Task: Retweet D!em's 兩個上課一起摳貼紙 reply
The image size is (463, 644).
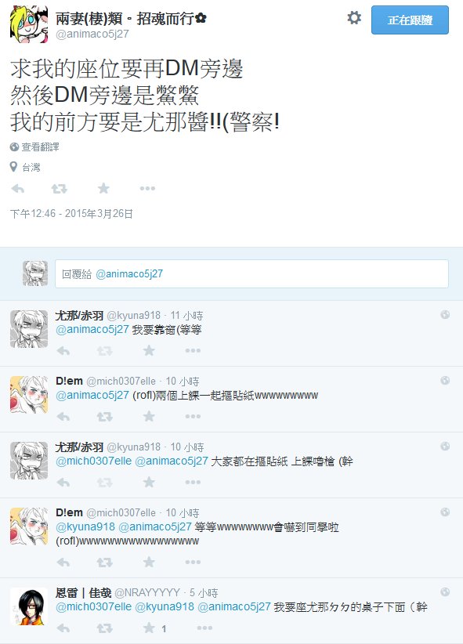Action: point(105,417)
